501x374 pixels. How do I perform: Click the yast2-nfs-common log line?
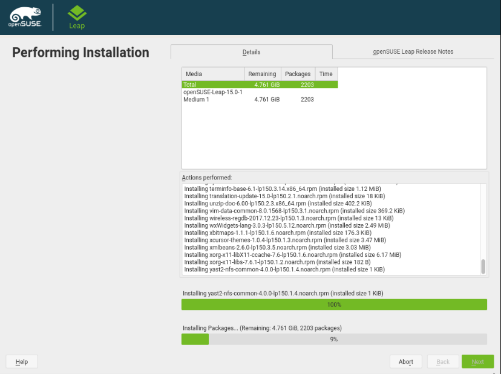click(284, 269)
